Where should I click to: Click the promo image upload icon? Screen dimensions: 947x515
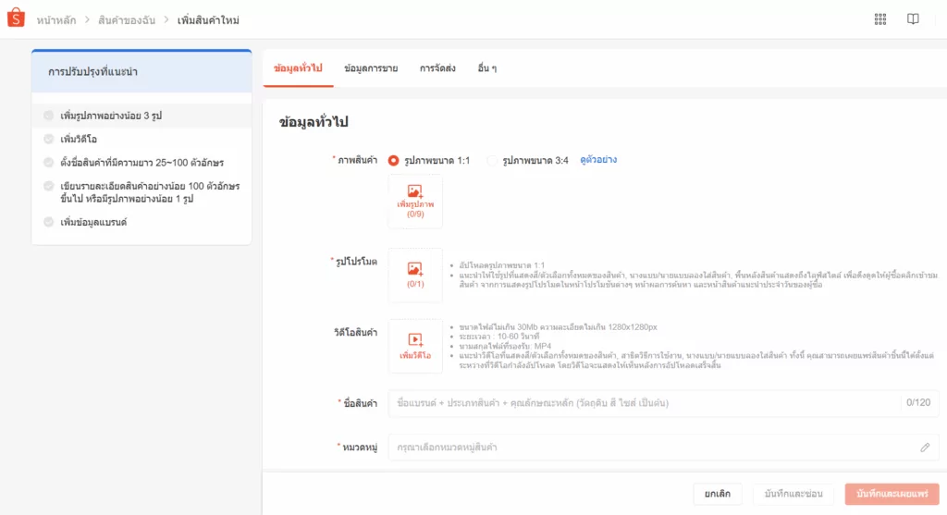point(415,269)
